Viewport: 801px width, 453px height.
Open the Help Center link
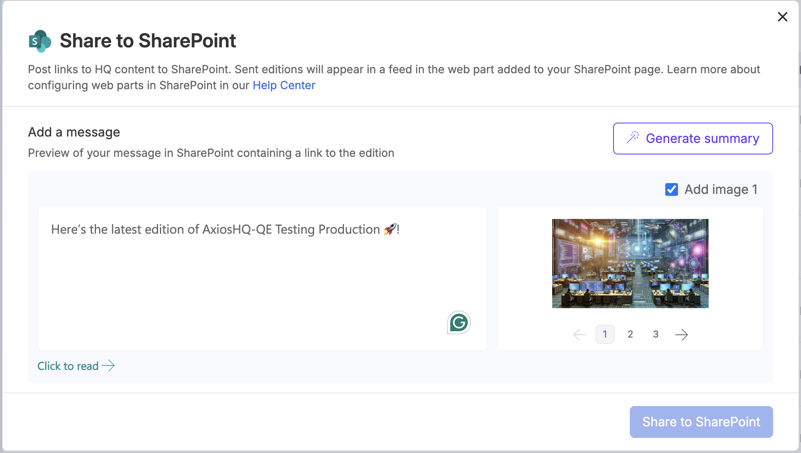coord(284,85)
